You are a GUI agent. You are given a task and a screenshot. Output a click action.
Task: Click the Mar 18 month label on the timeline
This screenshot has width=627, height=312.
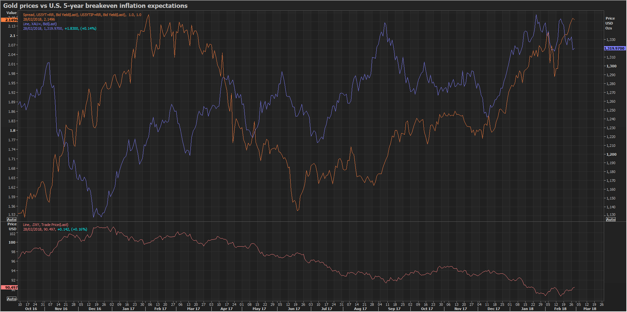590,309
